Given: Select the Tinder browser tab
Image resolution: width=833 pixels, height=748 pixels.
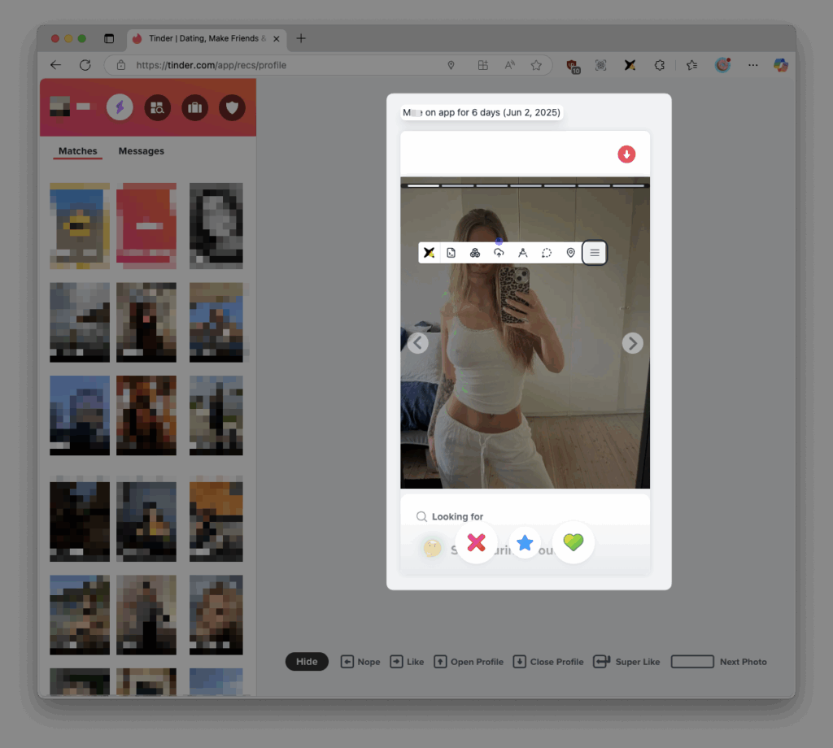Looking at the screenshot, I should (x=207, y=39).
